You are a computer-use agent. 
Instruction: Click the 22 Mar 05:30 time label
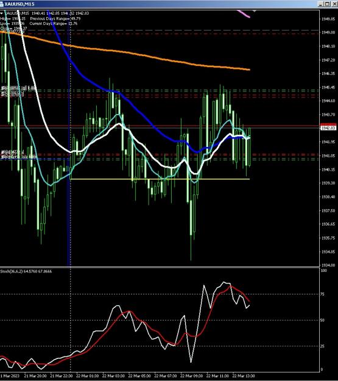[x=139, y=376]
